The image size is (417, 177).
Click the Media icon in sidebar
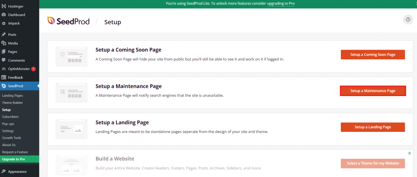[4, 43]
